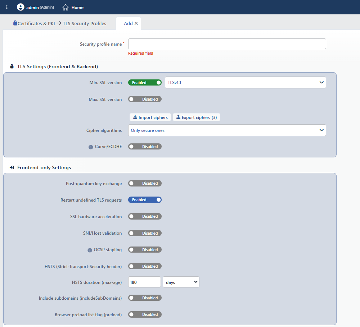Open the Cipher algorithms dropdown
The width and height of the screenshot is (360, 327).
click(227, 130)
